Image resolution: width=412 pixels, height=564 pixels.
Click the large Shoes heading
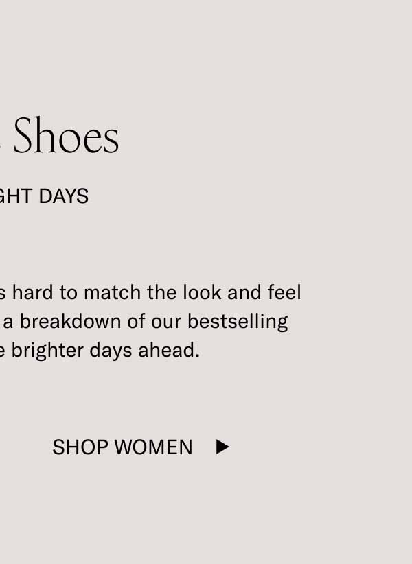tap(67, 137)
